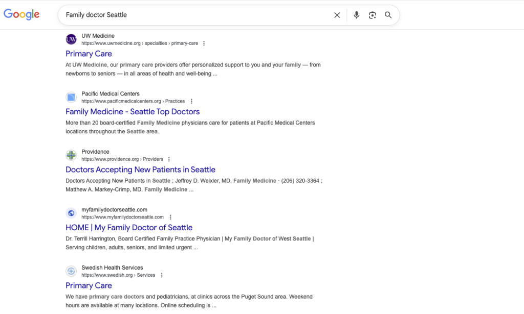Open the three-dot menu for the Swedish result
This screenshot has height=314, width=524.
(161, 275)
